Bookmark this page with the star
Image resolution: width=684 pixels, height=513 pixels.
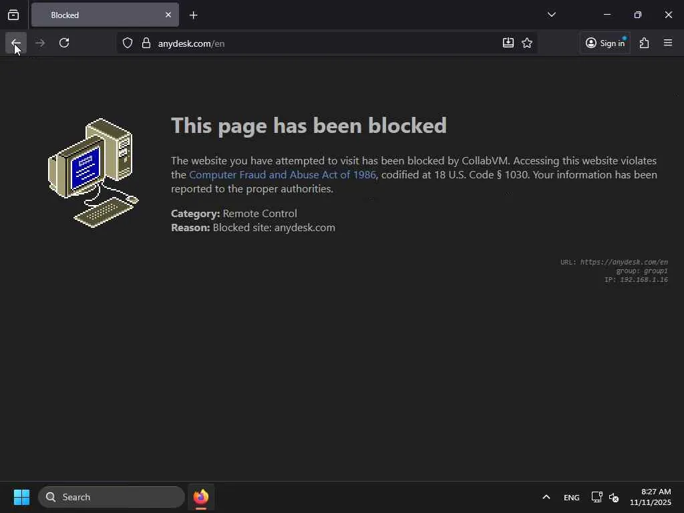527,43
